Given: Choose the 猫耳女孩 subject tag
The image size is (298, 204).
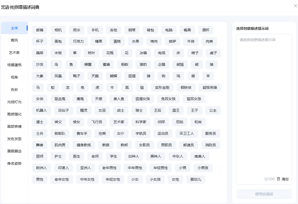Looking at the screenshot, I should coord(194,99).
